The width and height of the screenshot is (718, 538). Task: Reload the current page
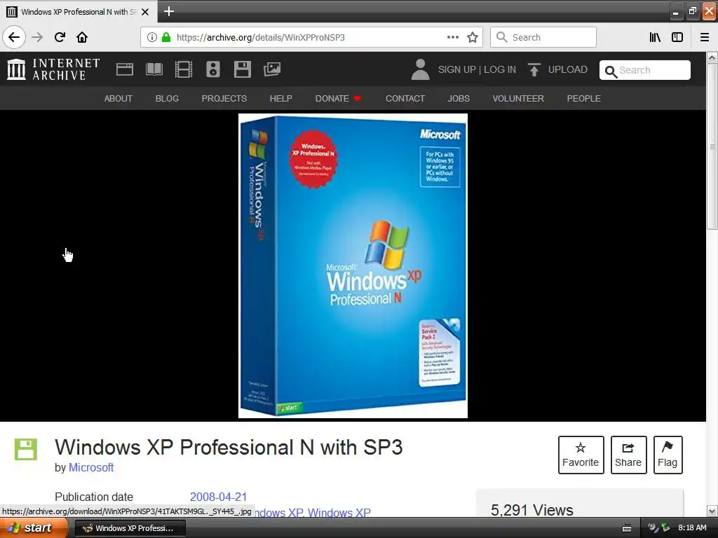click(x=60, y=37)
